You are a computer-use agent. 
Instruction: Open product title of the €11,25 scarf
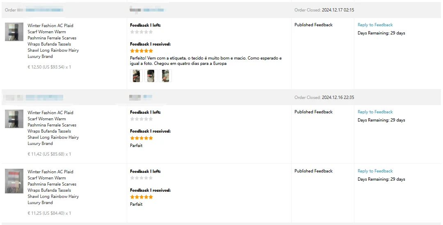[x=53, y=187]
